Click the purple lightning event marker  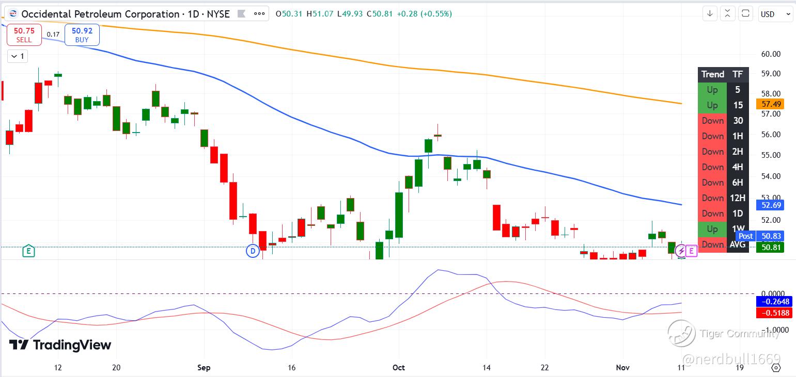(x=681, y=251)
